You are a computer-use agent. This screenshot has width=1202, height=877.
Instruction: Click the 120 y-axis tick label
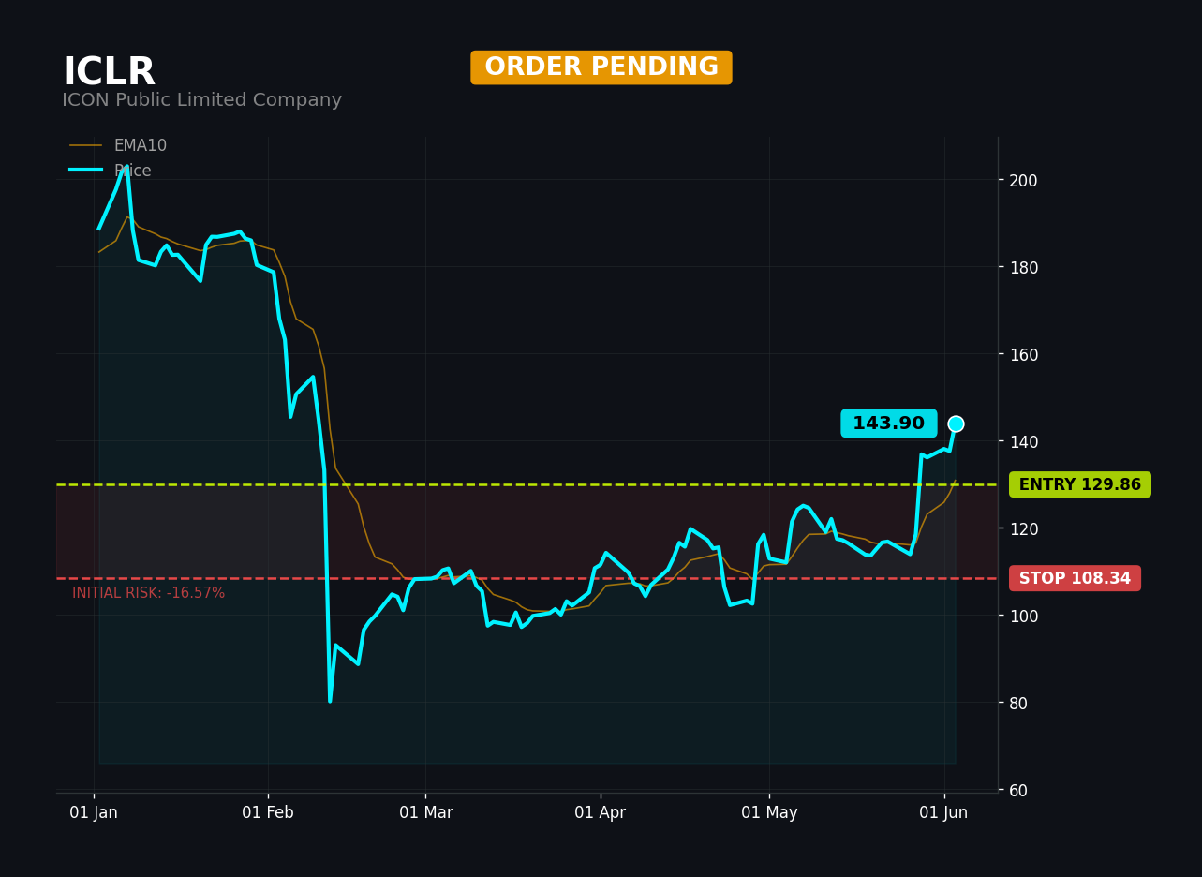pos(1023,528)
